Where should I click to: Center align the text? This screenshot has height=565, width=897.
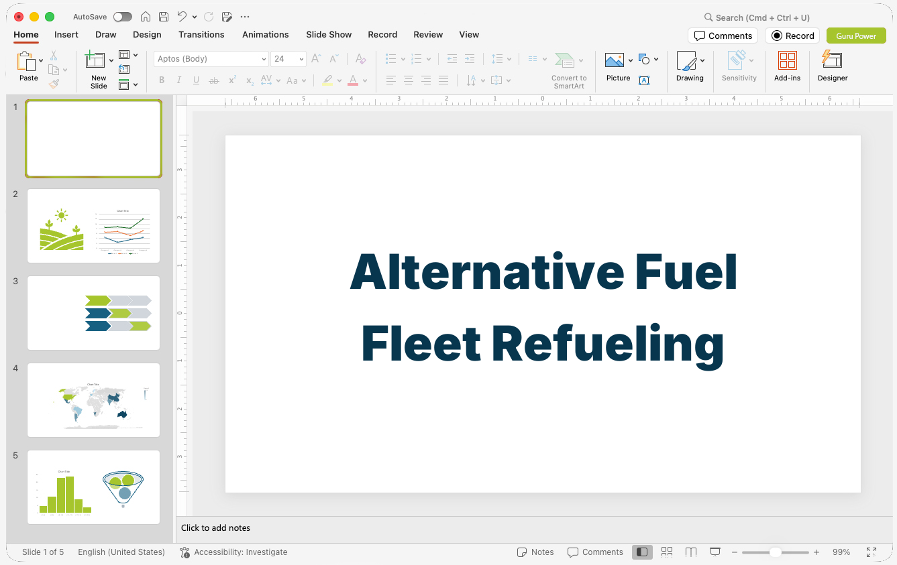[409, 80]
